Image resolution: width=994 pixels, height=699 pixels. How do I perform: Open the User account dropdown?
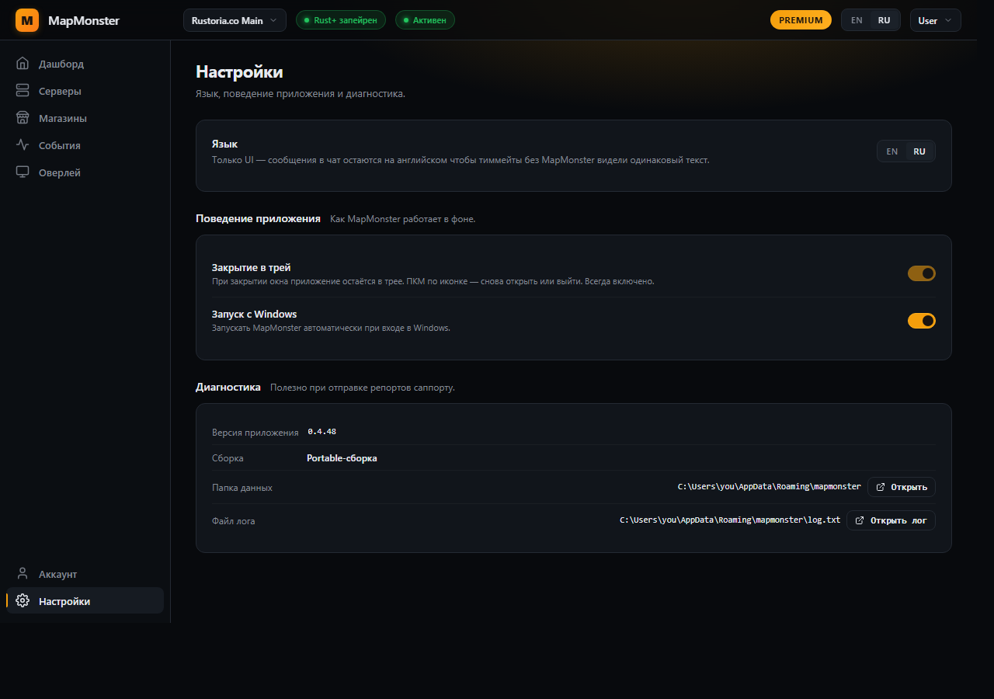point(936,20)
